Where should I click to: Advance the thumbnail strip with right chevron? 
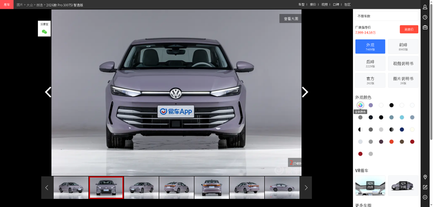(306, 188)
